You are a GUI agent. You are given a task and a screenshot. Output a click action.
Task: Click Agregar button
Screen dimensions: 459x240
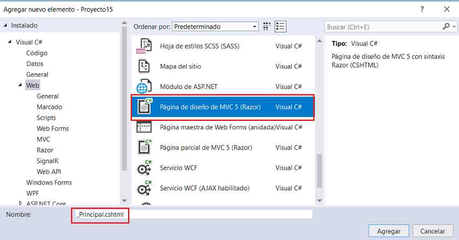(389, 231)
